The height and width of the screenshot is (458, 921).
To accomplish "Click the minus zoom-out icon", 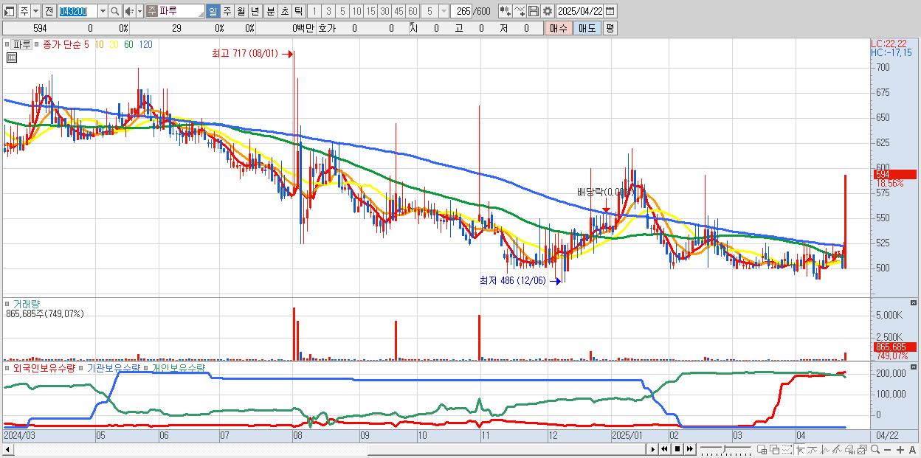I will pos(888,449).
